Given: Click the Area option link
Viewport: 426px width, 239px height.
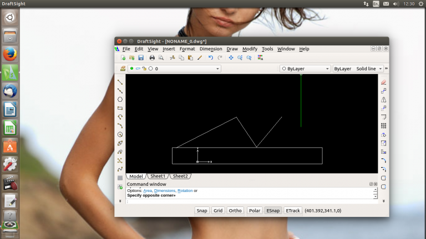Looking at the screenshot, I should [148, 191].
